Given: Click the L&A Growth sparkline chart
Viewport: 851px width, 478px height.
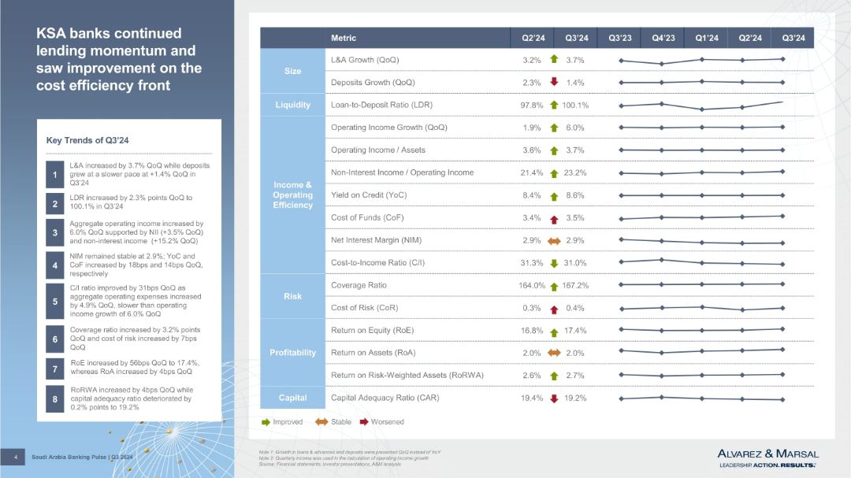Looking at the screenshot, I should coord(702,61).
